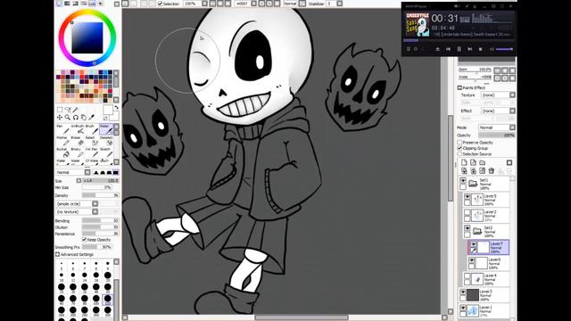Open the no texture brush dropdown

[77, 212]
